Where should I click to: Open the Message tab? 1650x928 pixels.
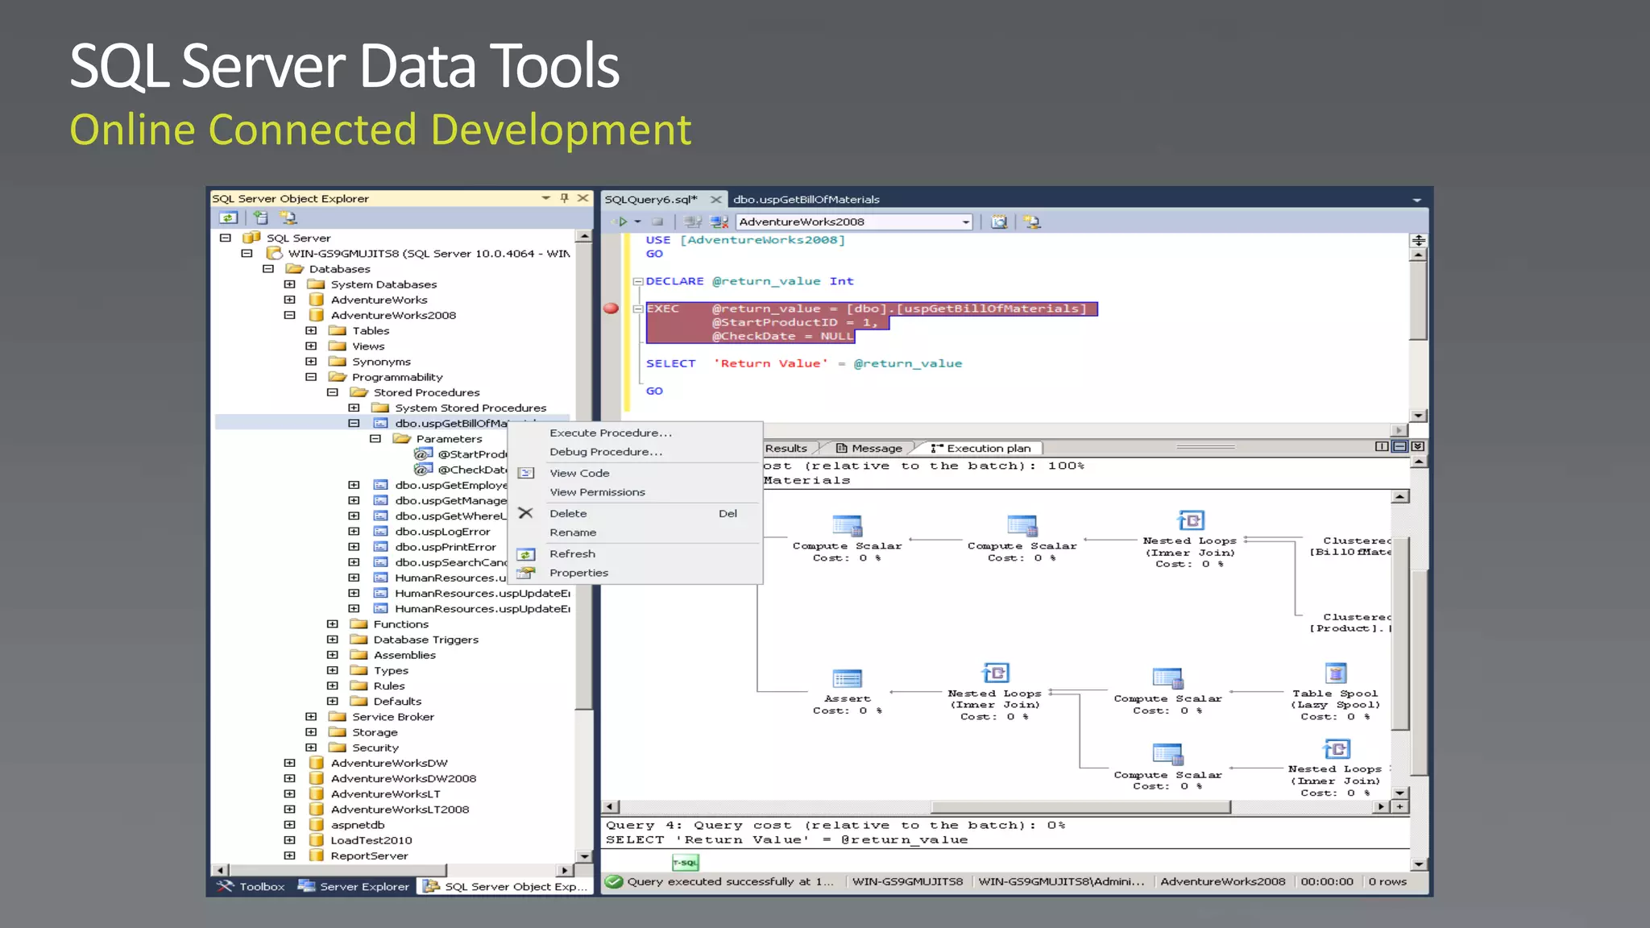click(869, 448)
